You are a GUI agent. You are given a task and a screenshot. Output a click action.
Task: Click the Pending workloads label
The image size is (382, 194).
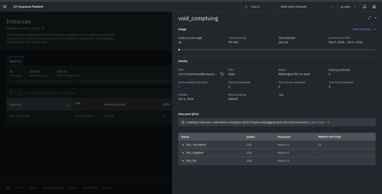pyautogui.click(x=339, y=70)
